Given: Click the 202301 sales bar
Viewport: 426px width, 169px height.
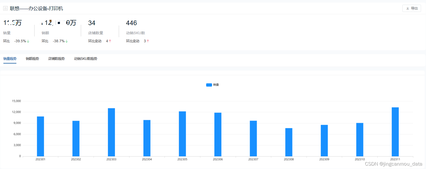Looking at the screenshot, I should pyautogui.click(x=41, y=136).
